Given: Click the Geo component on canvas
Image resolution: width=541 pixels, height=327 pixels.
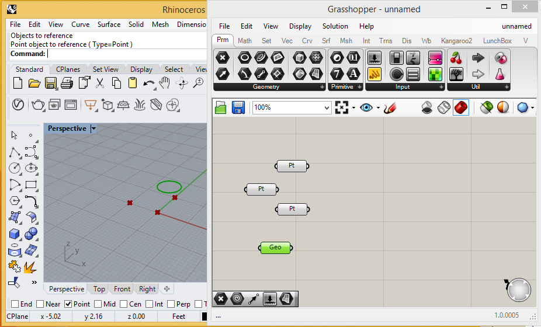Looking at the screenshot, I should [275, 248].
